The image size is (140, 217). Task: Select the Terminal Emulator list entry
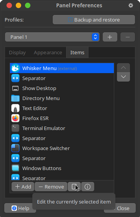(62, 128)
